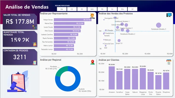This screenshot has width=175, height=98.
Task: Click the Amazon column R$ 26.8M
Action: tap(112, 78)
